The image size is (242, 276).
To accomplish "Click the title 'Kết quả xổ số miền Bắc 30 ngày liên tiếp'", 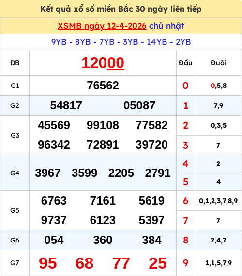I will 121,9.
